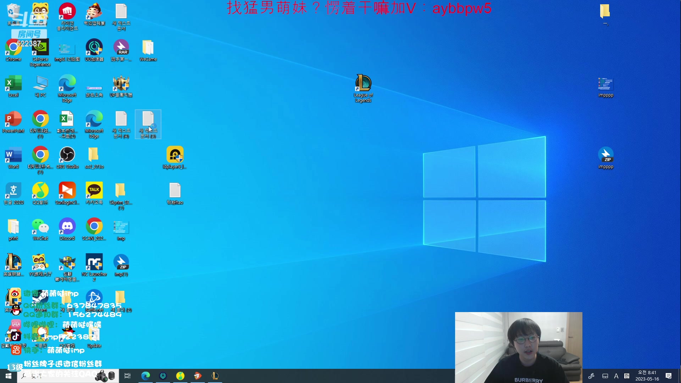Toggle the Korean/English IME mode indicator A
The image size is (681, 383).
pos(616,376)
